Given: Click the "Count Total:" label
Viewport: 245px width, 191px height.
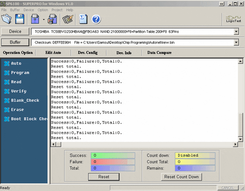Looking at the screenshot, I should pos(158,162).
